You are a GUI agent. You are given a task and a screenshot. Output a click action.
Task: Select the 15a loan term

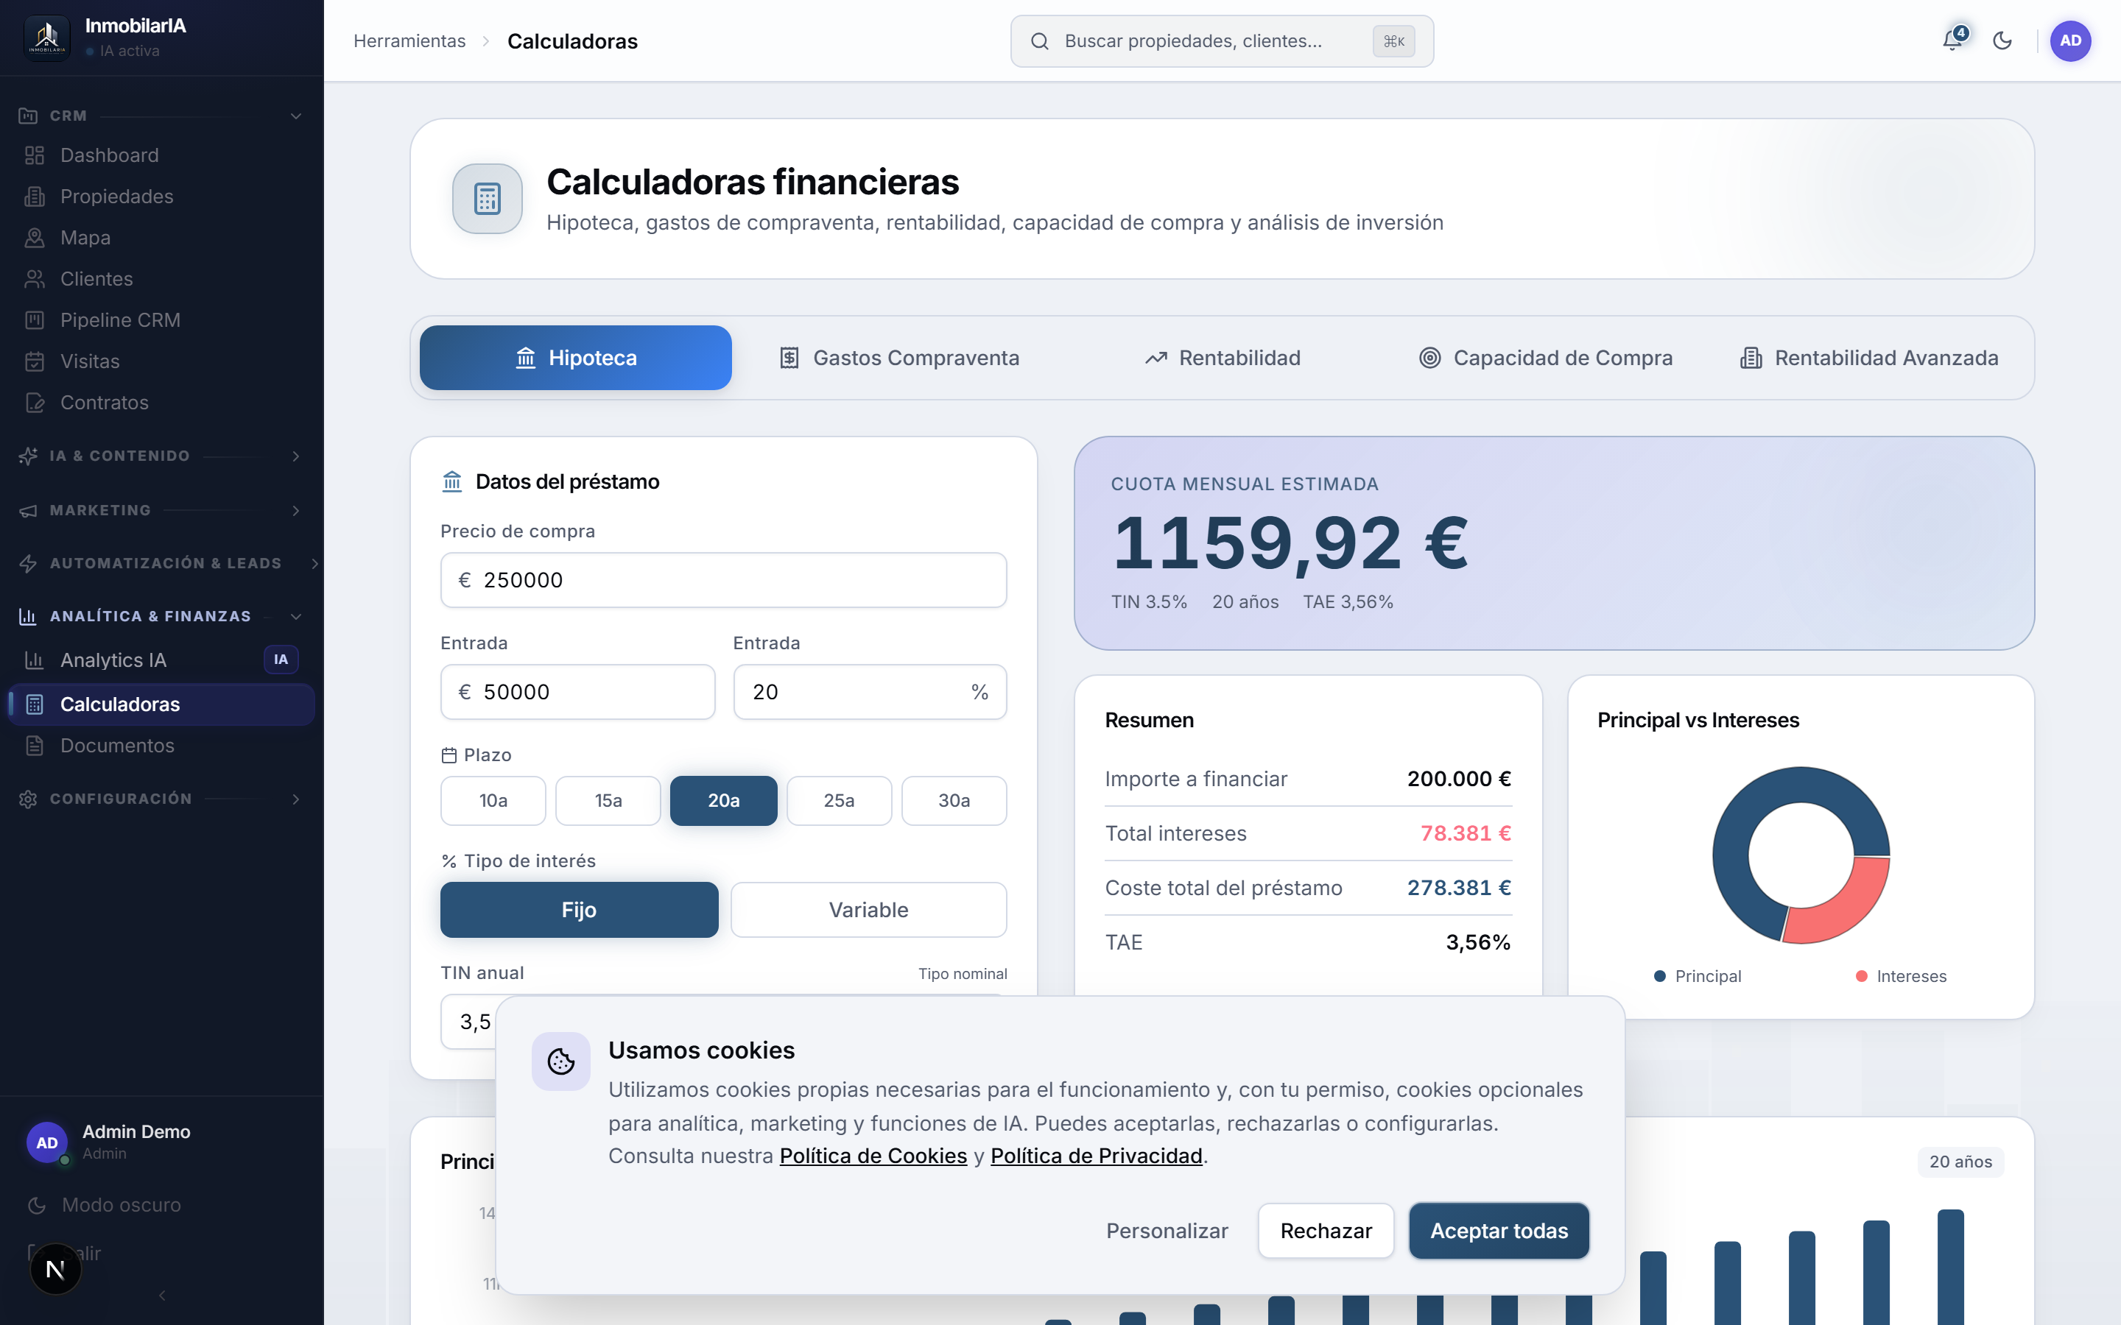(608, 800)
